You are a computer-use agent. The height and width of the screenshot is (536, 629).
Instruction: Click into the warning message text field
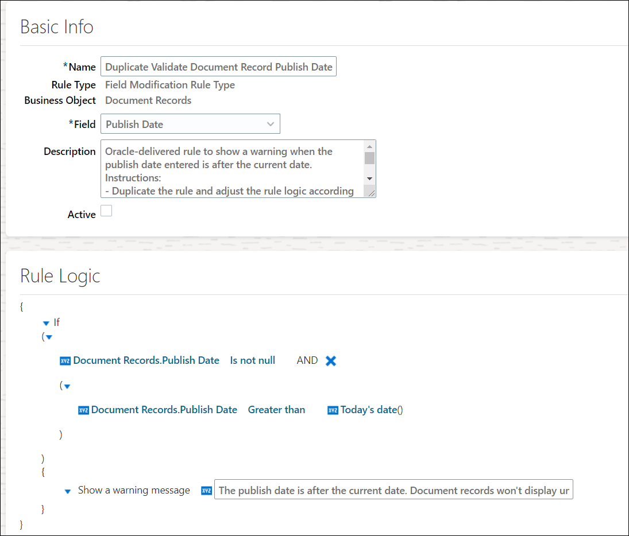point(393,490)
